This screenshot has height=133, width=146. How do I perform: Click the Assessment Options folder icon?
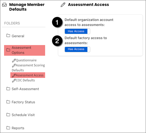pyautogui.click(x=8, y=50)
